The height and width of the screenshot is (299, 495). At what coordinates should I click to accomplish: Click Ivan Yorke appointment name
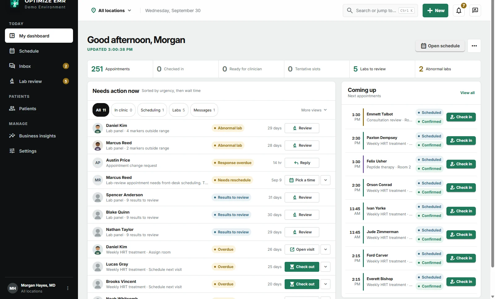[x=376, y=208]
